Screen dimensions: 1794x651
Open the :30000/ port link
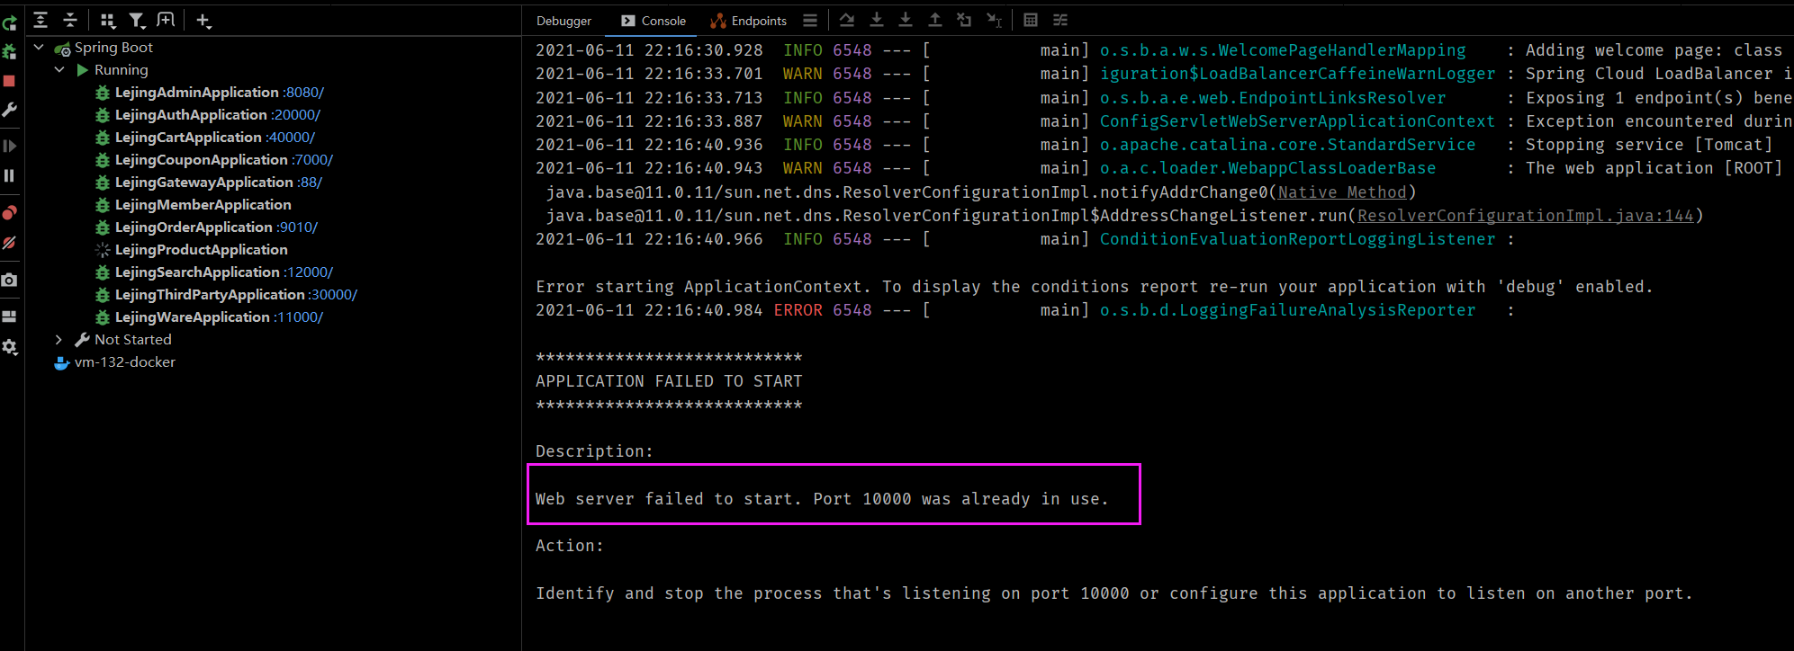[x=333, y=294]
